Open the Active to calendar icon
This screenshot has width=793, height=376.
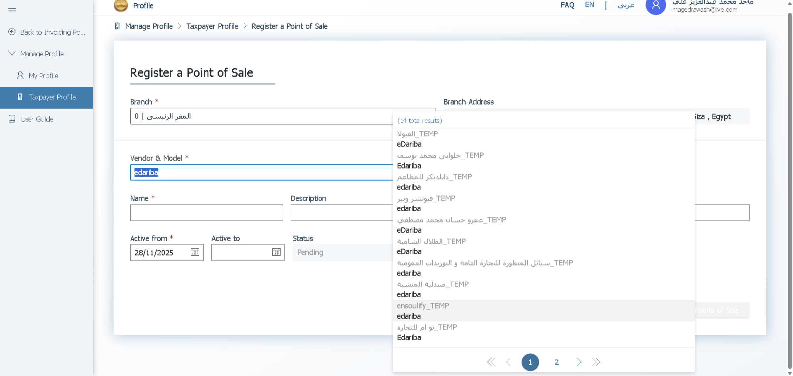[x=276, y=252]
